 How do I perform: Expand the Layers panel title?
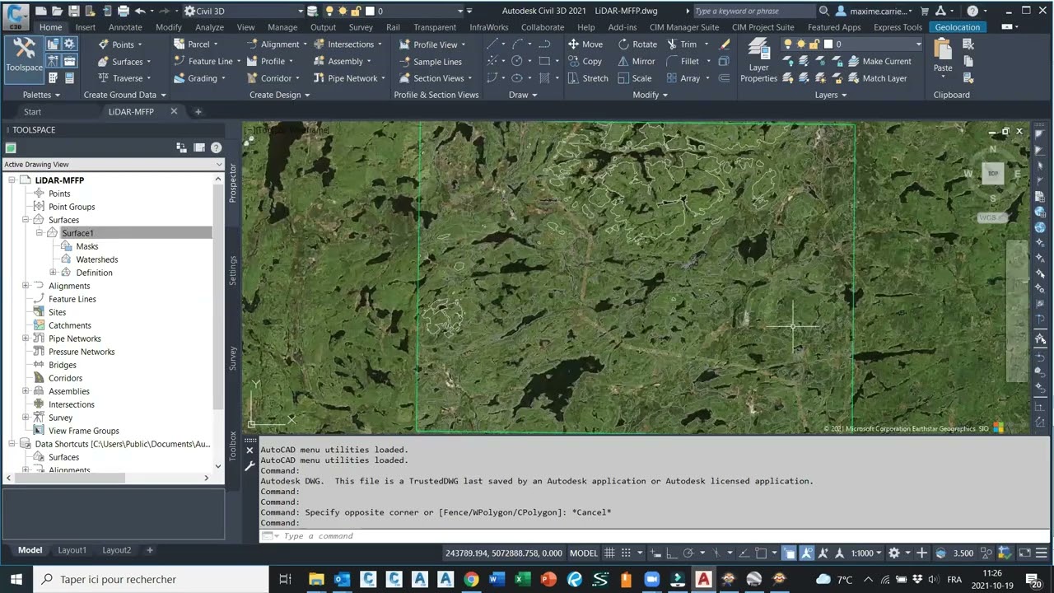point(831,95)
